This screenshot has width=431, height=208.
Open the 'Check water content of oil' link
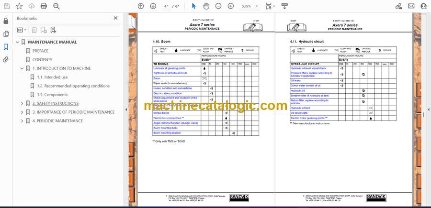(x=306, y=86)
